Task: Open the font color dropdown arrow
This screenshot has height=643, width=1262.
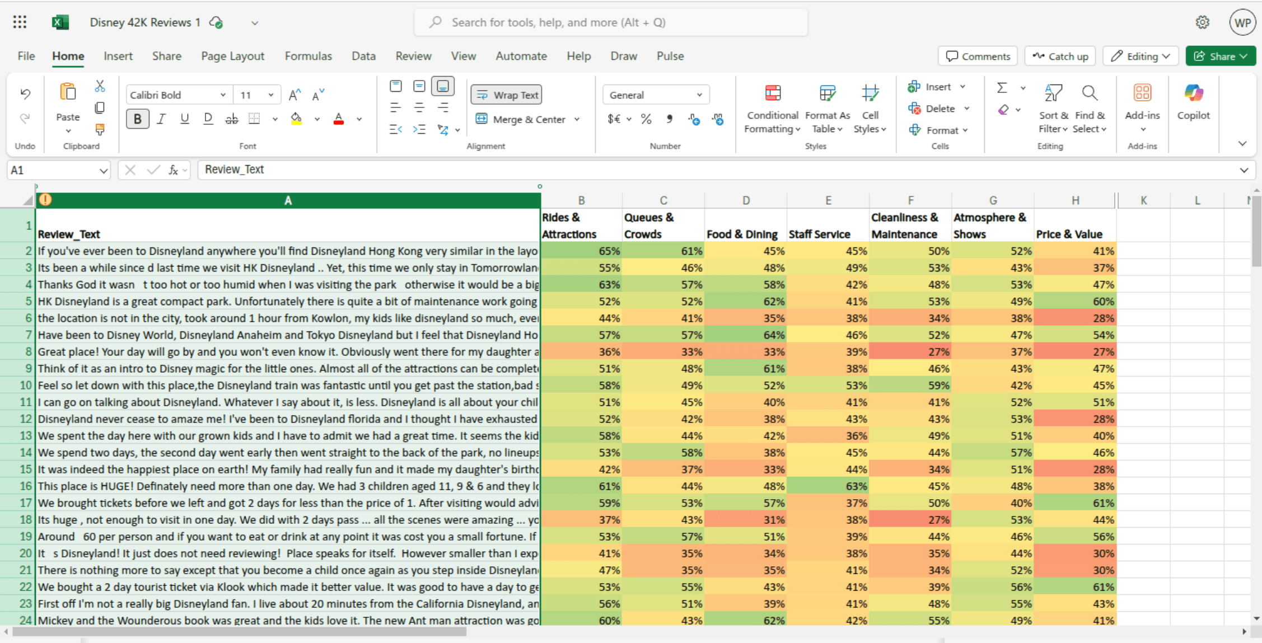Action: coord(359,119)
